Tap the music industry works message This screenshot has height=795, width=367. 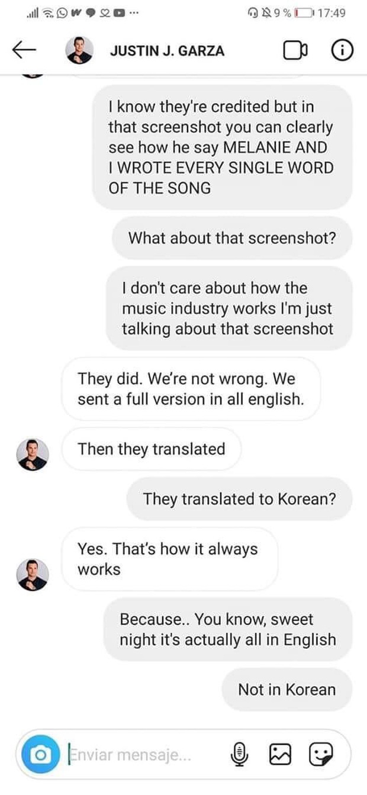(229, 308)
